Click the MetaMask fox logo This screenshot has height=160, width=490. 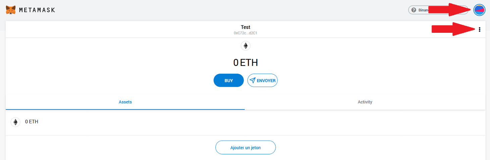(11, 10)
